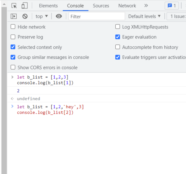Image resolution: width=186 pixels, height=174 pixels.
Task: Check the Preserve log option
Action: 13,37
